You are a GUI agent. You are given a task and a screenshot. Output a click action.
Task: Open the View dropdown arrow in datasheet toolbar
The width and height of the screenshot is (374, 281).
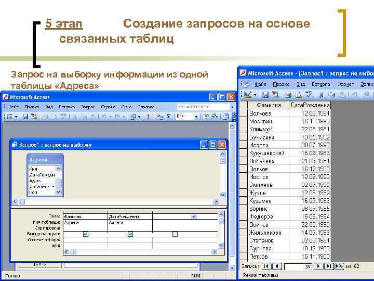pyautogui.click(x=255, y=95)
